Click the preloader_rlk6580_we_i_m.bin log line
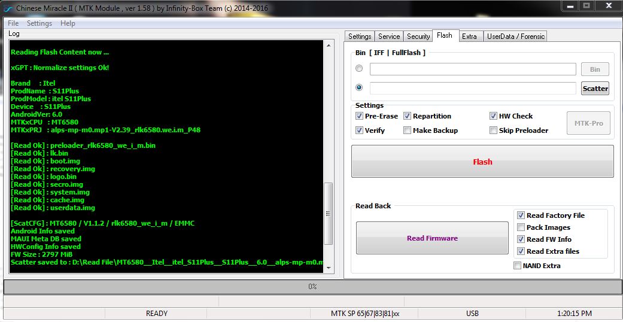The height and width of the screenshot is (322, 623). tap(83, 145)
